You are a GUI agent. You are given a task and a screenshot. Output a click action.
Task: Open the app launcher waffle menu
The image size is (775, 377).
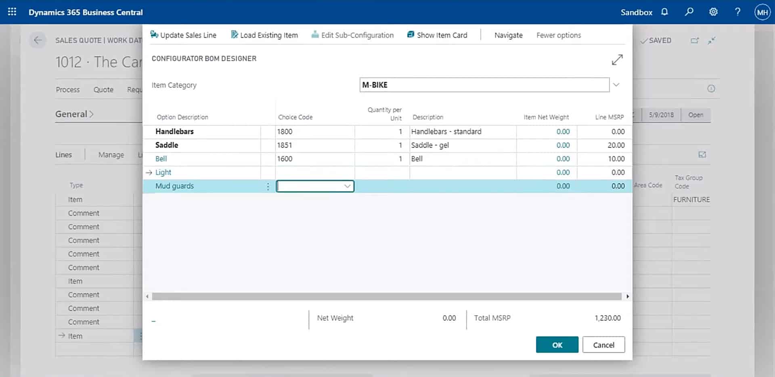pyautogui.click(x=12, y=12)
